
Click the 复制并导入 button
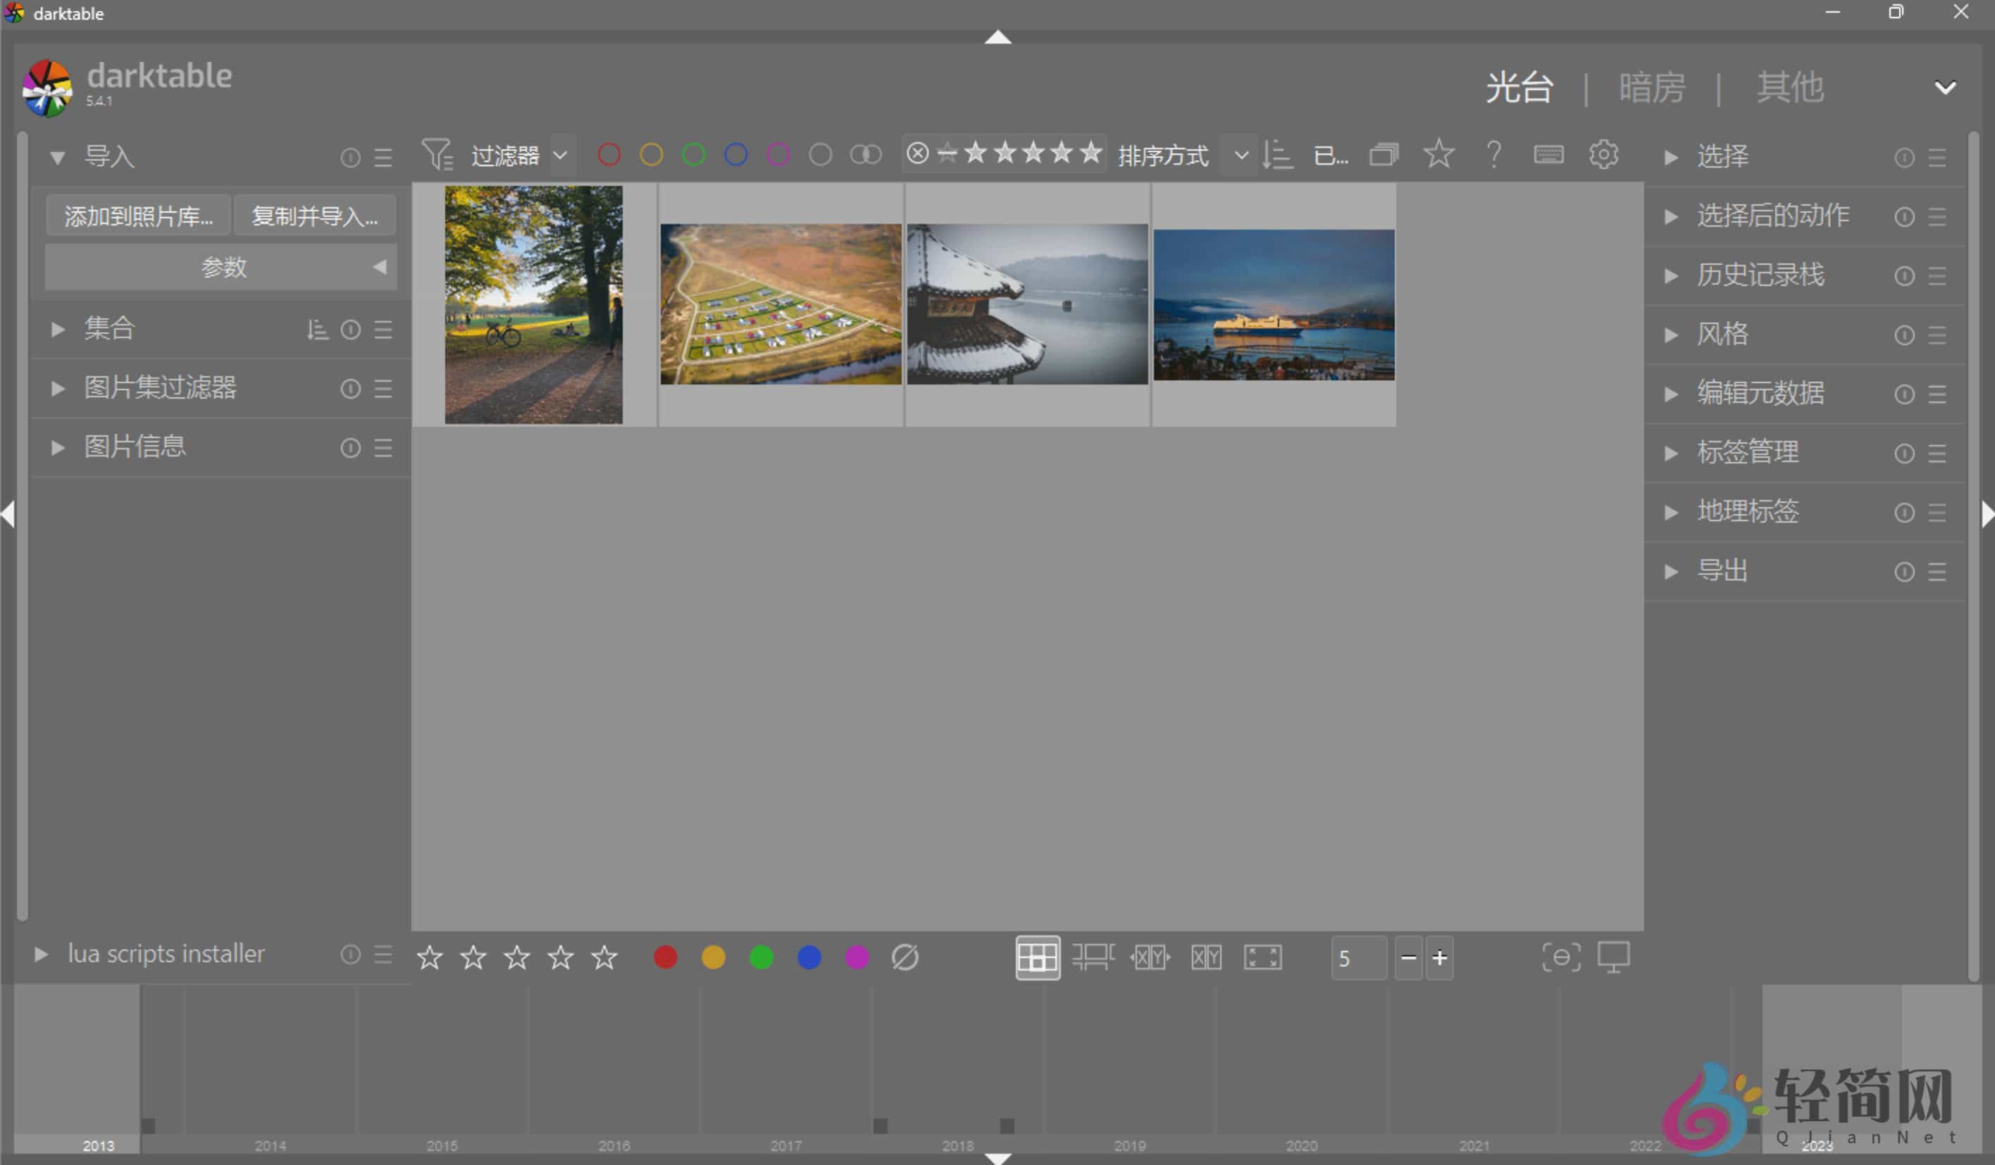point(314,216)
